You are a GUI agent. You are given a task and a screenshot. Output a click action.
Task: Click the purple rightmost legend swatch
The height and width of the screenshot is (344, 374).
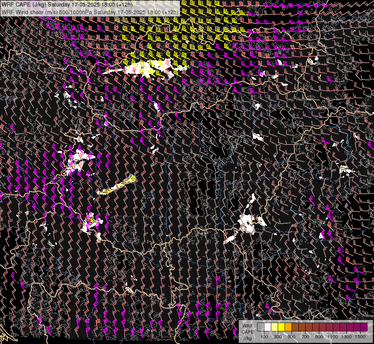(364, 327)
